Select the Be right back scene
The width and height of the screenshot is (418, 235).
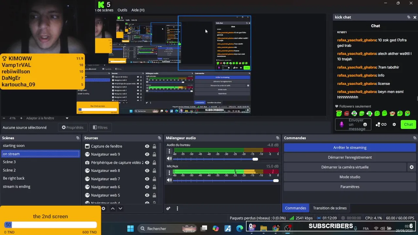click(40, 178)
